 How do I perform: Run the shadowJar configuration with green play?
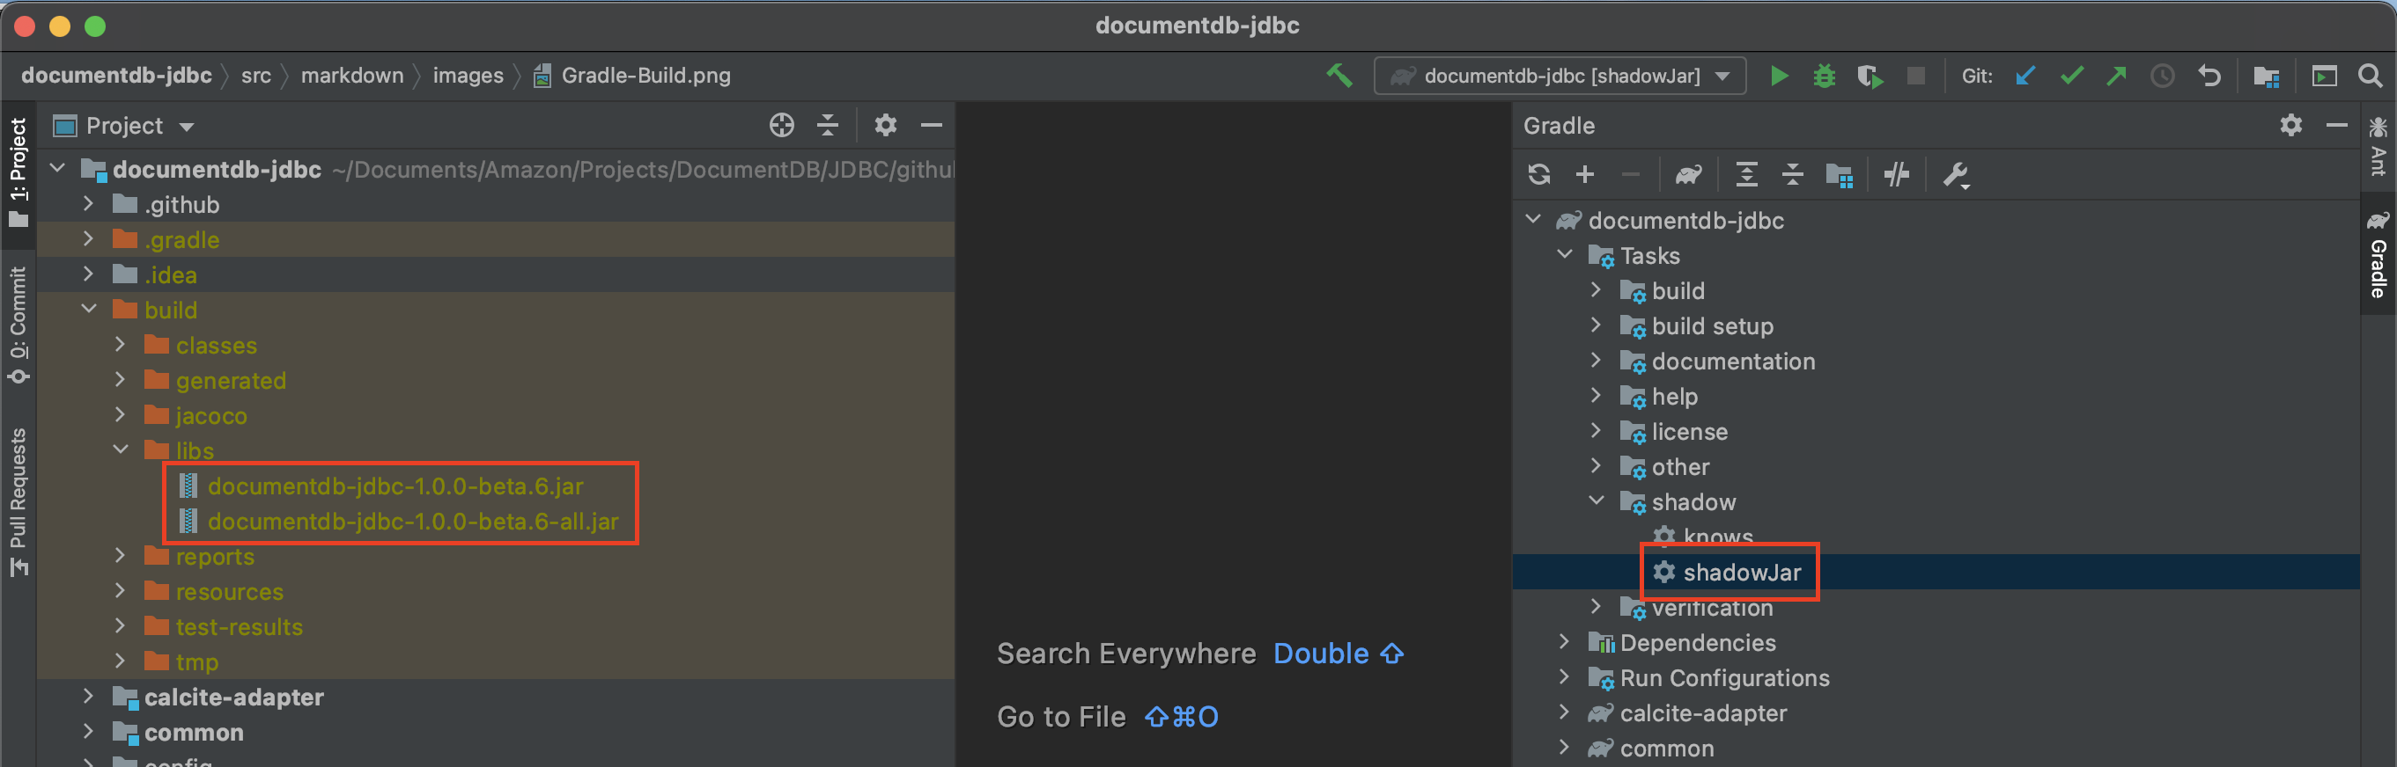[1778, 76]
